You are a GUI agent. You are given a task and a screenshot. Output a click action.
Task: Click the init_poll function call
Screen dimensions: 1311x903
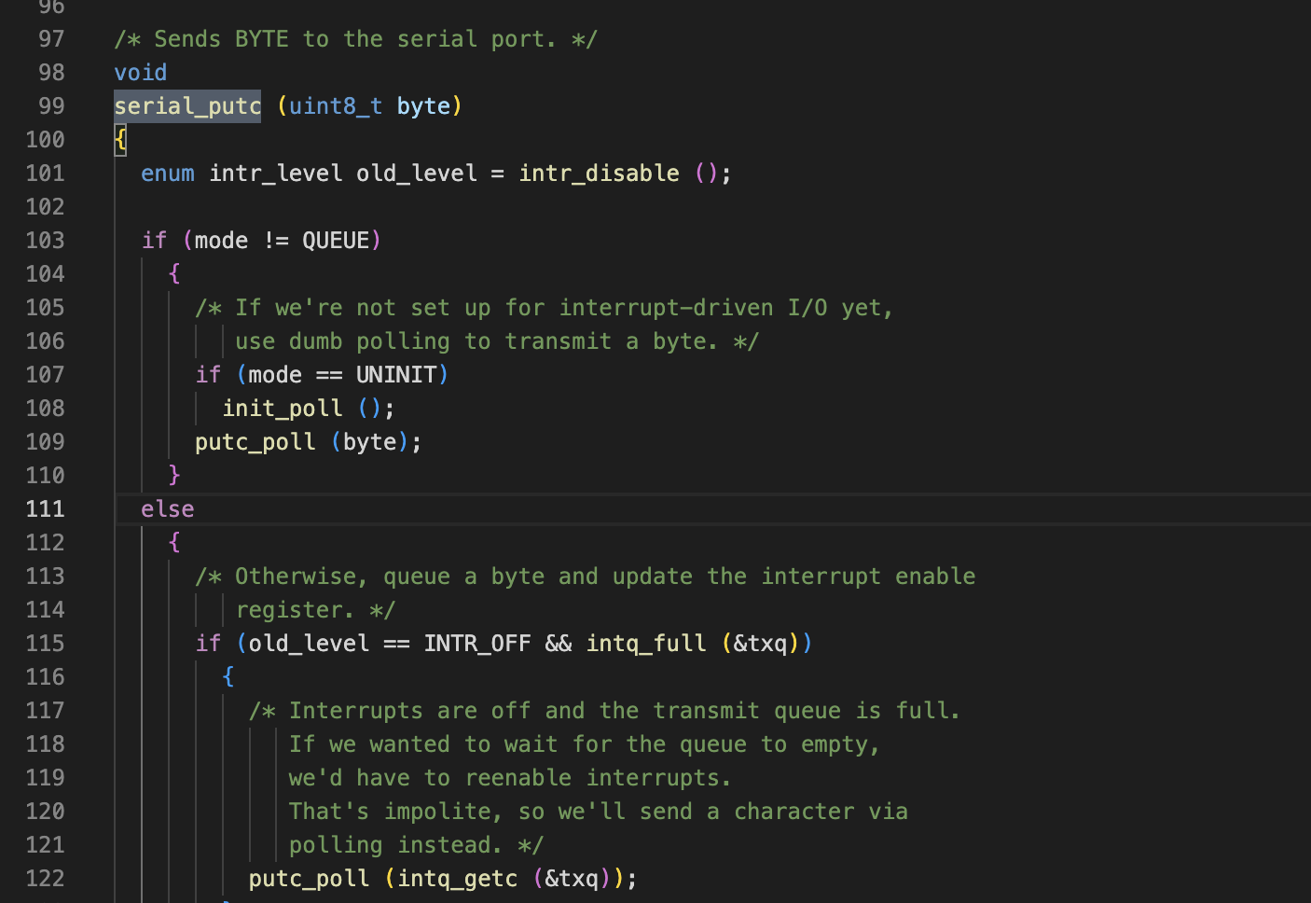[x=282, y=409]
